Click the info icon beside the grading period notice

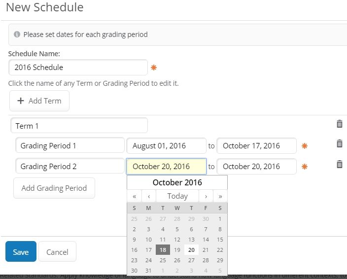17,35
